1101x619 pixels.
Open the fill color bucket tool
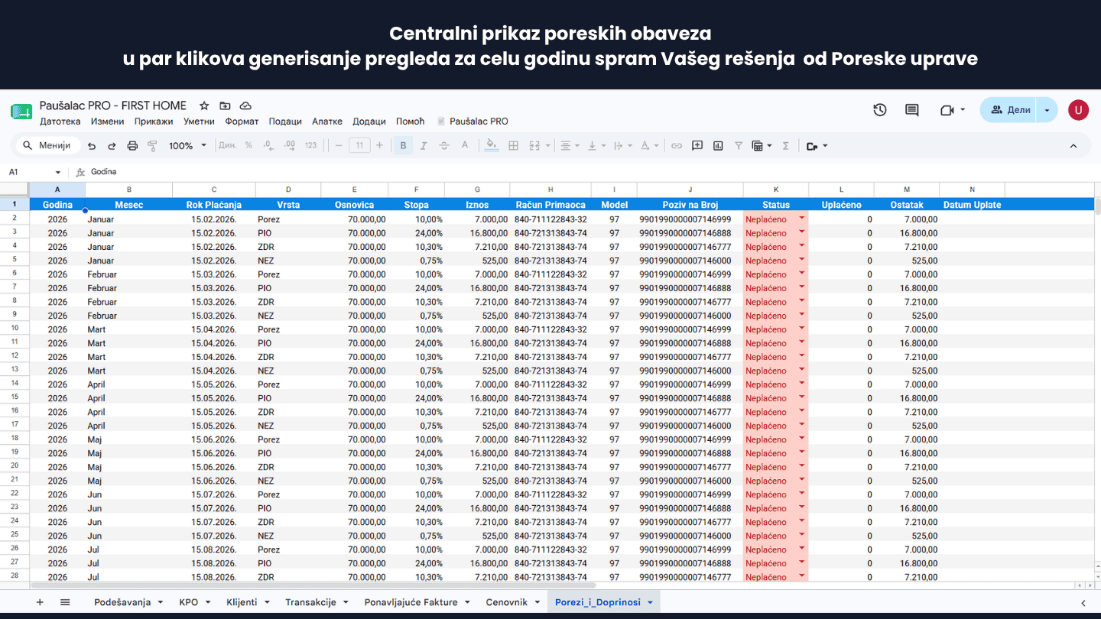click(x=492, y=145)
